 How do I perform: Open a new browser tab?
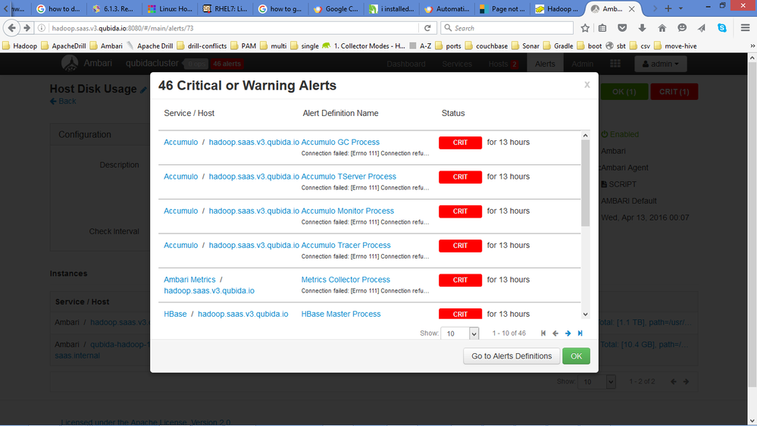tap(668, 8)
